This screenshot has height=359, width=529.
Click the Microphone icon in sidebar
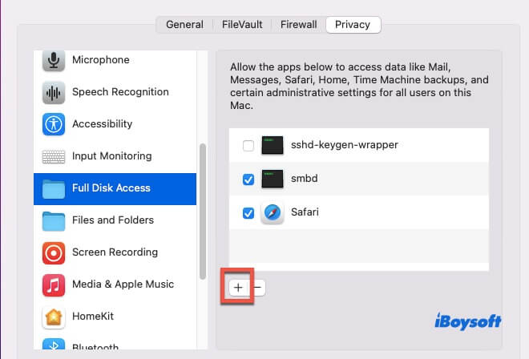coord(54,60)
